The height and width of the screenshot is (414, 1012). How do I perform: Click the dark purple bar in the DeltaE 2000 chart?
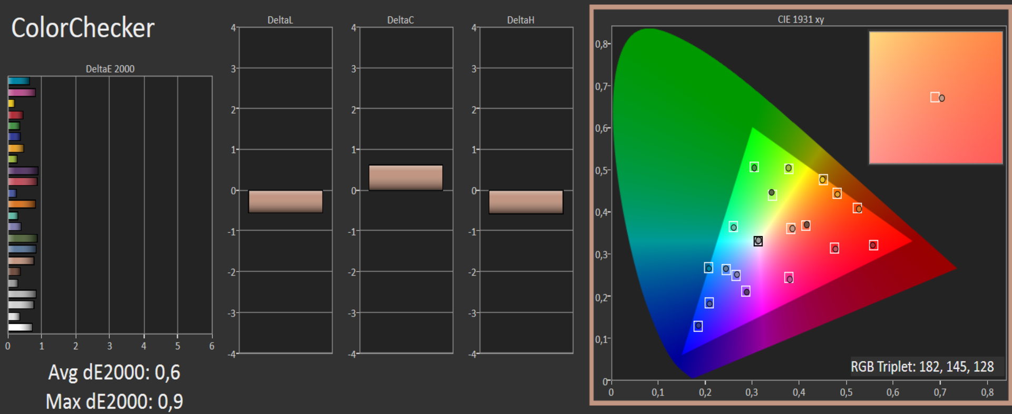pyautogui.click(x=23, y=171)
